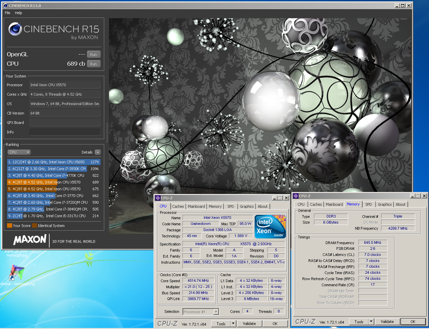Image resolution: width=429 pixels, height=329 pixels.
Task: Run the CPU benchmark
Action: click(x=94, y=64)
